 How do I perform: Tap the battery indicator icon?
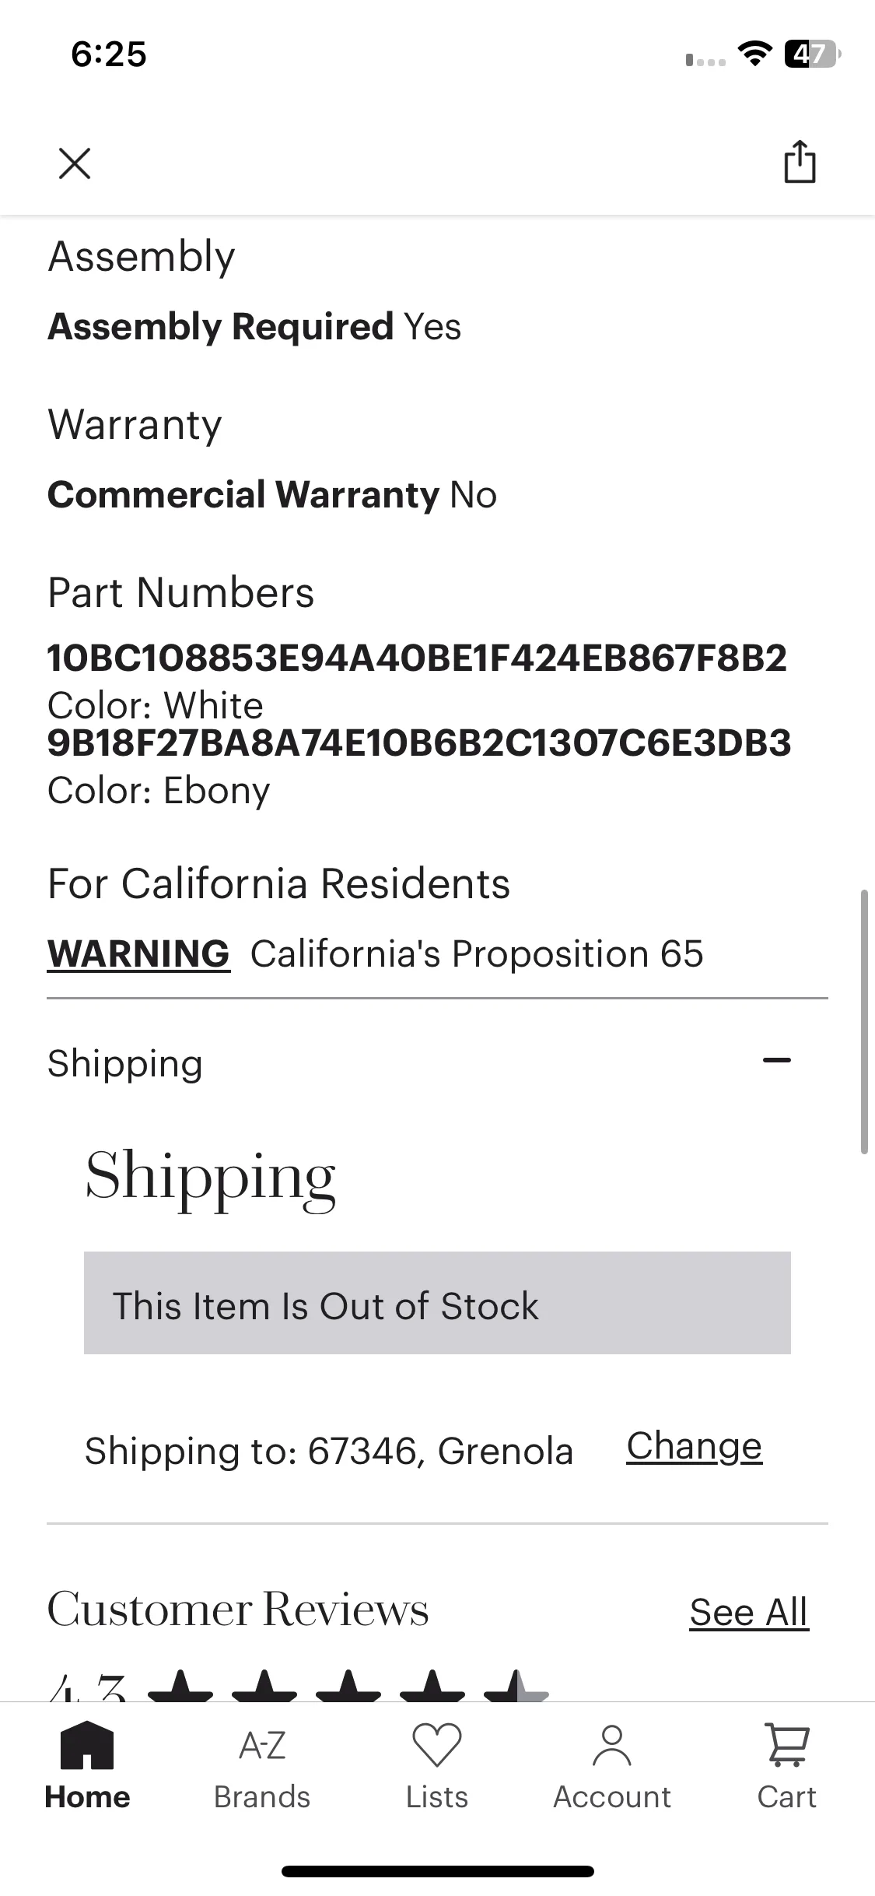[812, 54]
